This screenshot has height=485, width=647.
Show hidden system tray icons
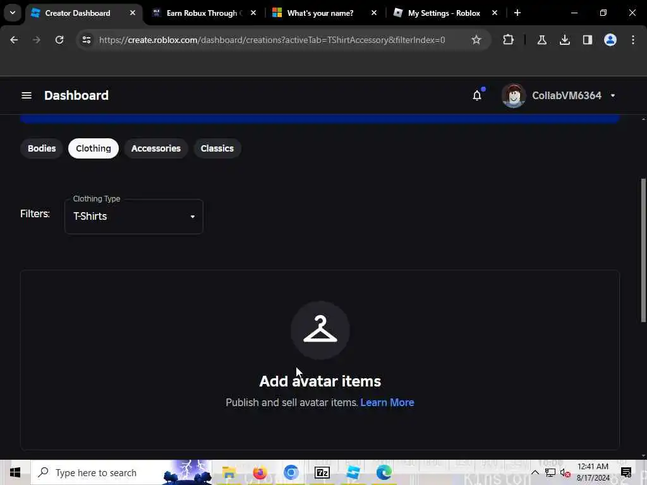click(x=535, y=472)
